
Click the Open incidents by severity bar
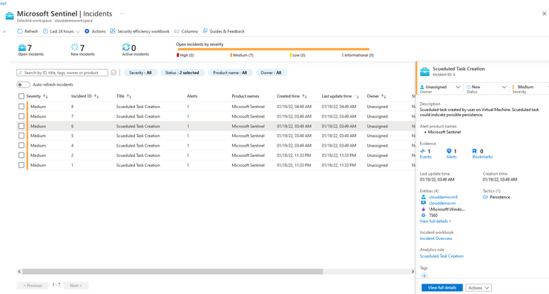tap(273, 50)
